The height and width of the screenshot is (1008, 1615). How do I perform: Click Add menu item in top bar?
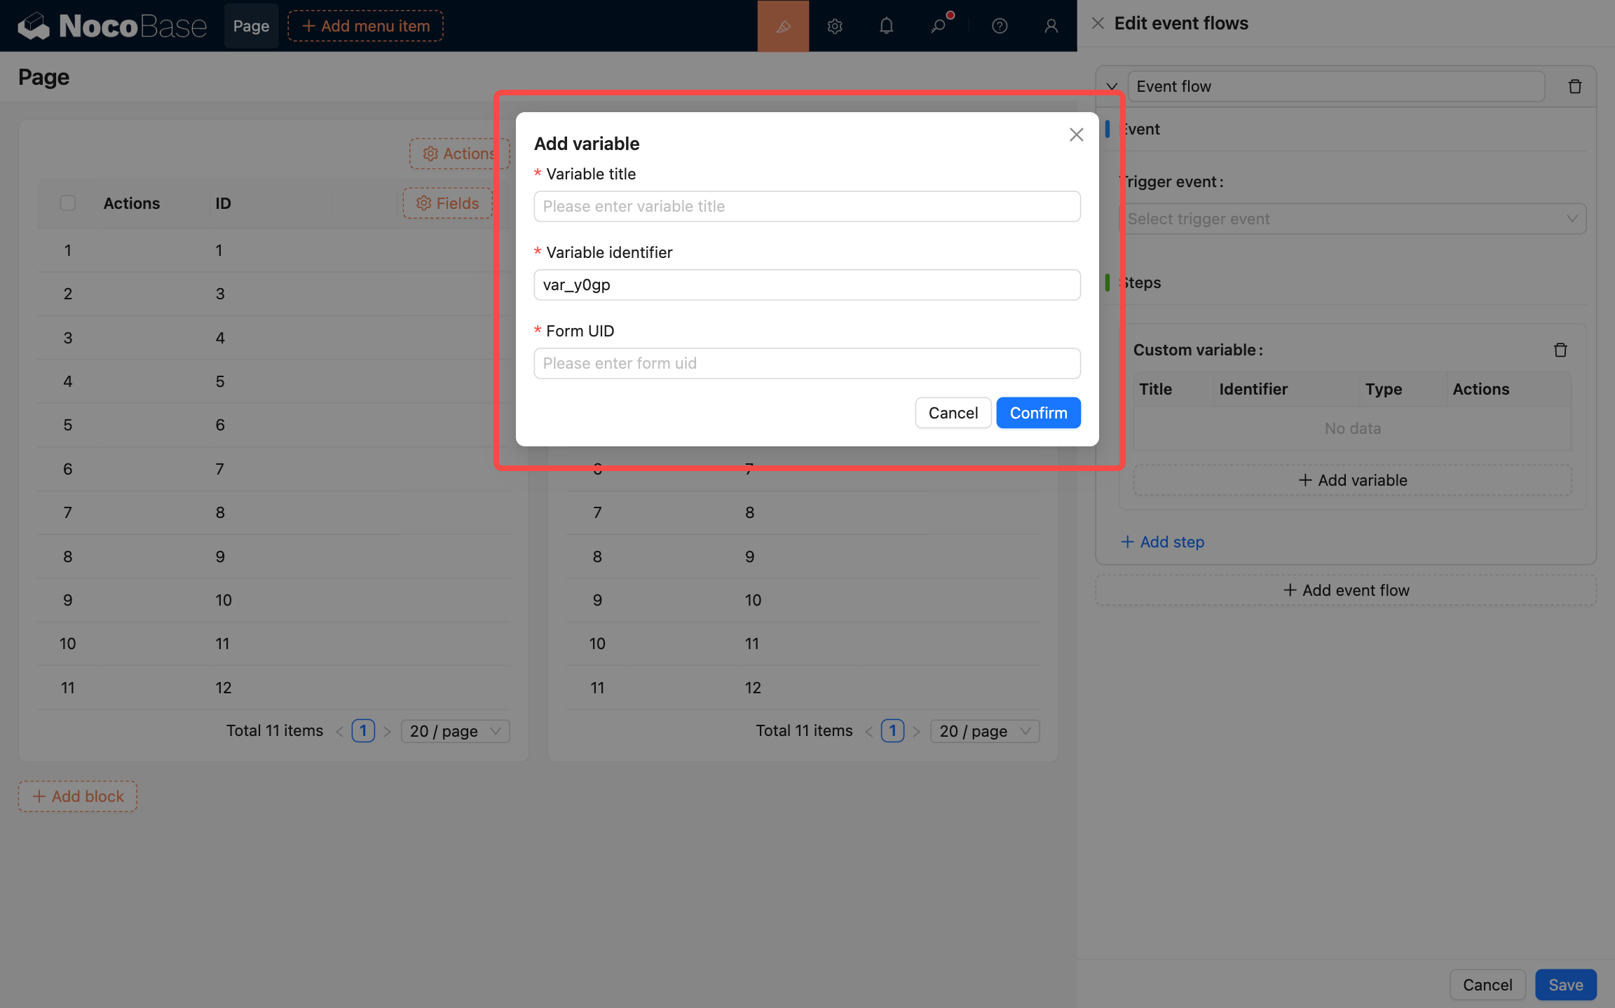[365, 26]
